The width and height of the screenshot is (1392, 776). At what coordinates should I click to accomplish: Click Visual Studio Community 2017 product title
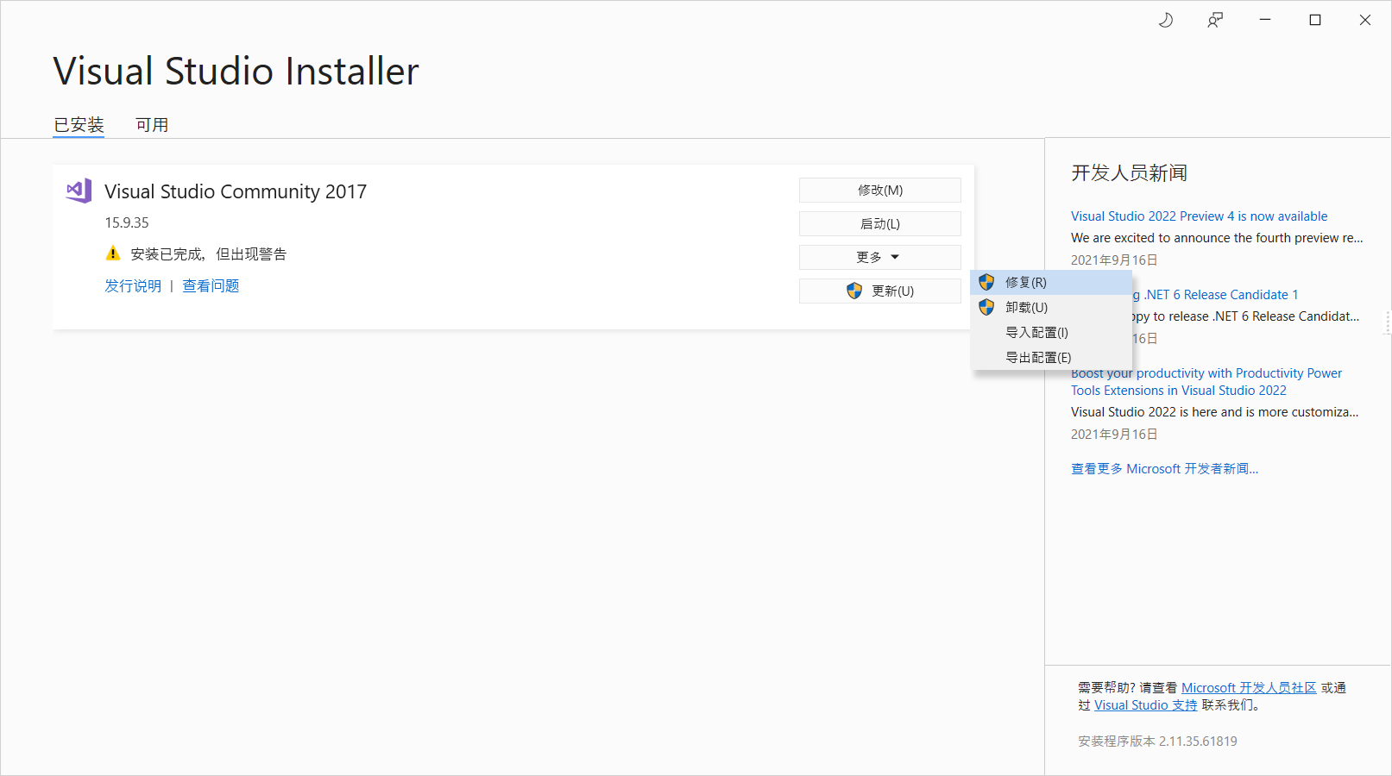point(236,191)
